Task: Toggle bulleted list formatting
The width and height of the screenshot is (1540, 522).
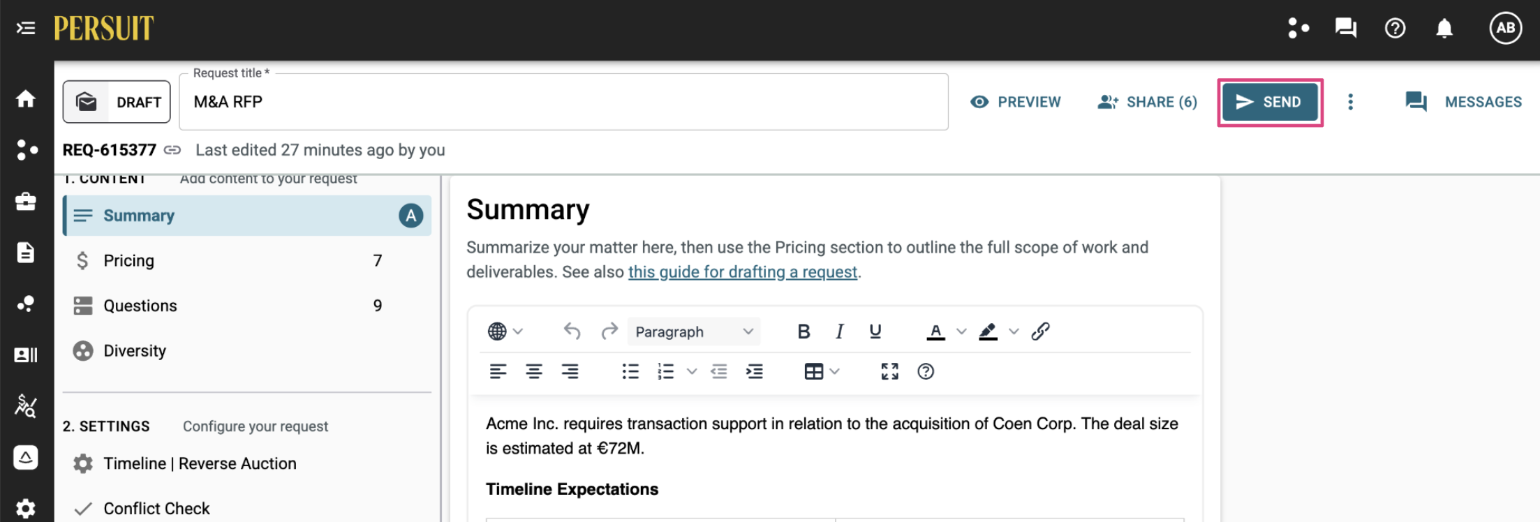Action: (630, 371)
